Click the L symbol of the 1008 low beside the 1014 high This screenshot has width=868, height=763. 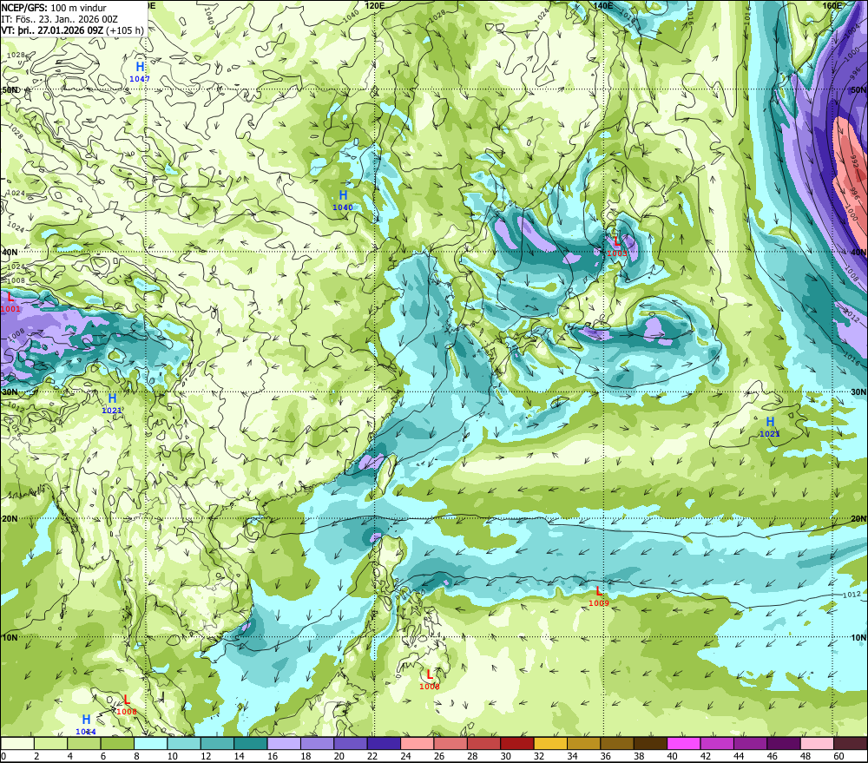[127, 700]
